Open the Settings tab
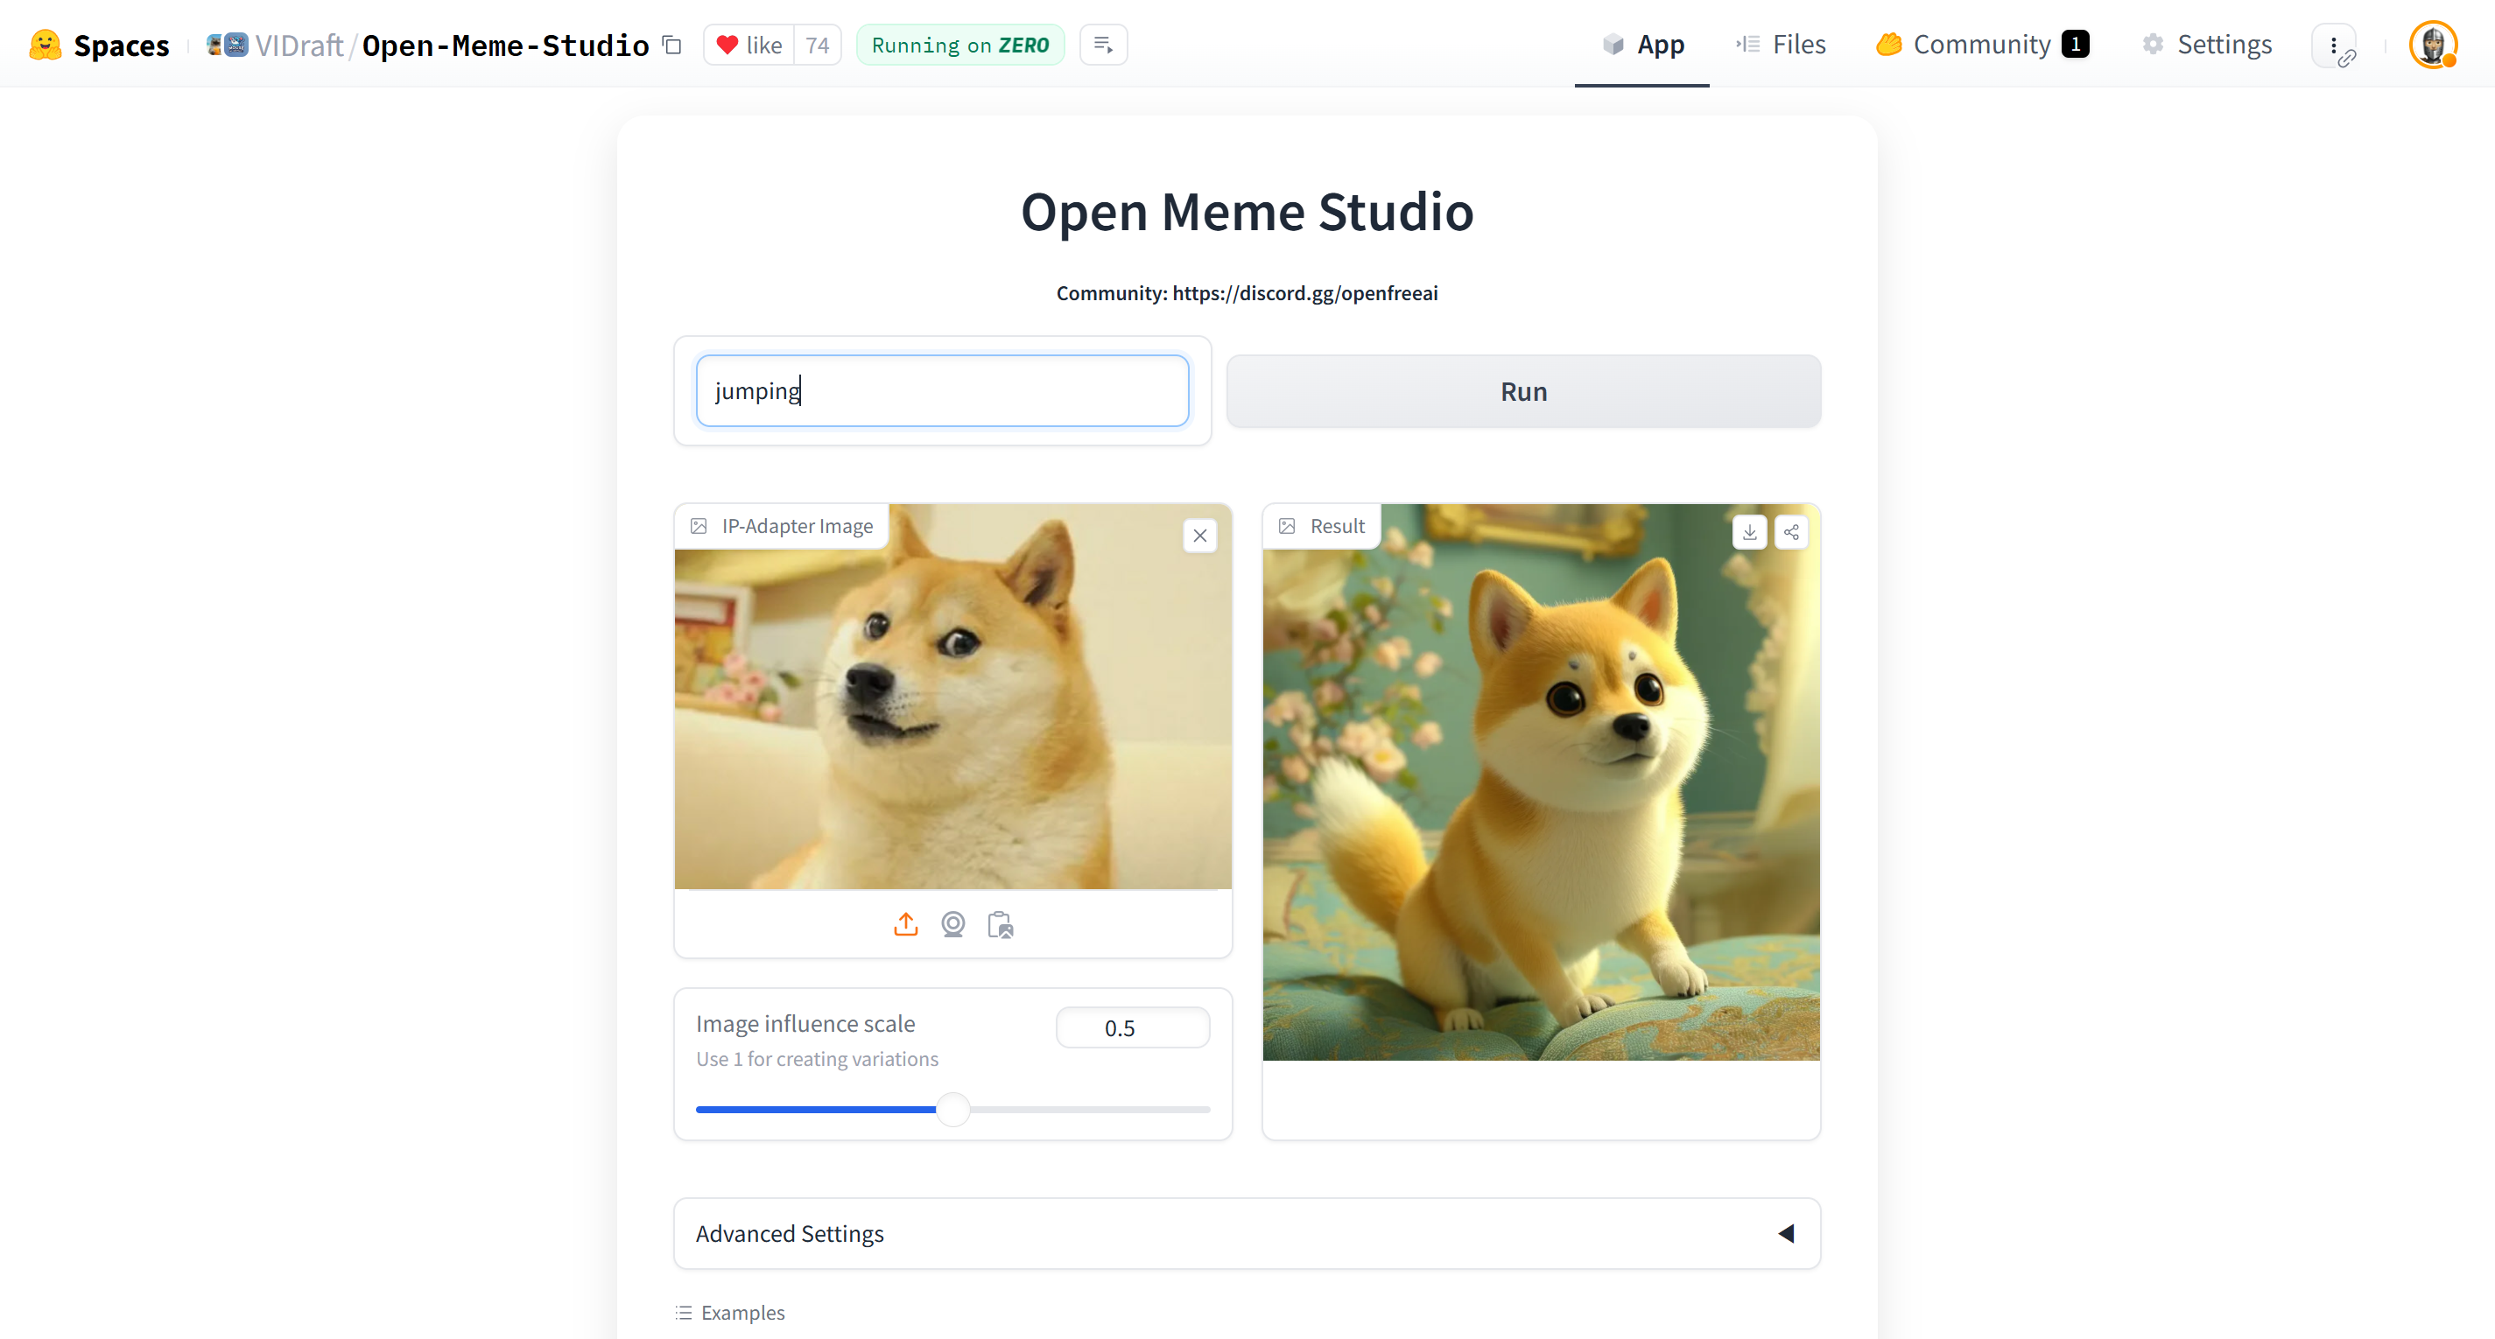This screenshot has height=1339, width=2495. pos(2207,45)
